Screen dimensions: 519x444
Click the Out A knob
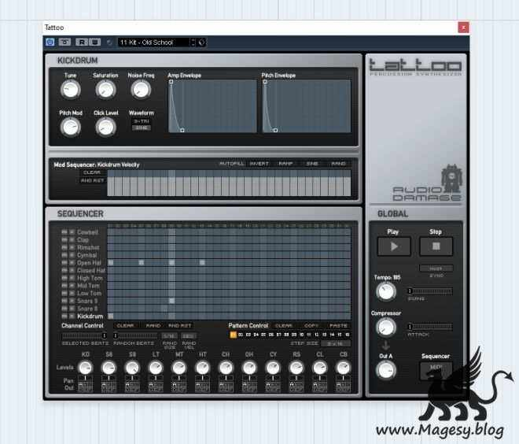click(x=386, y=370)
